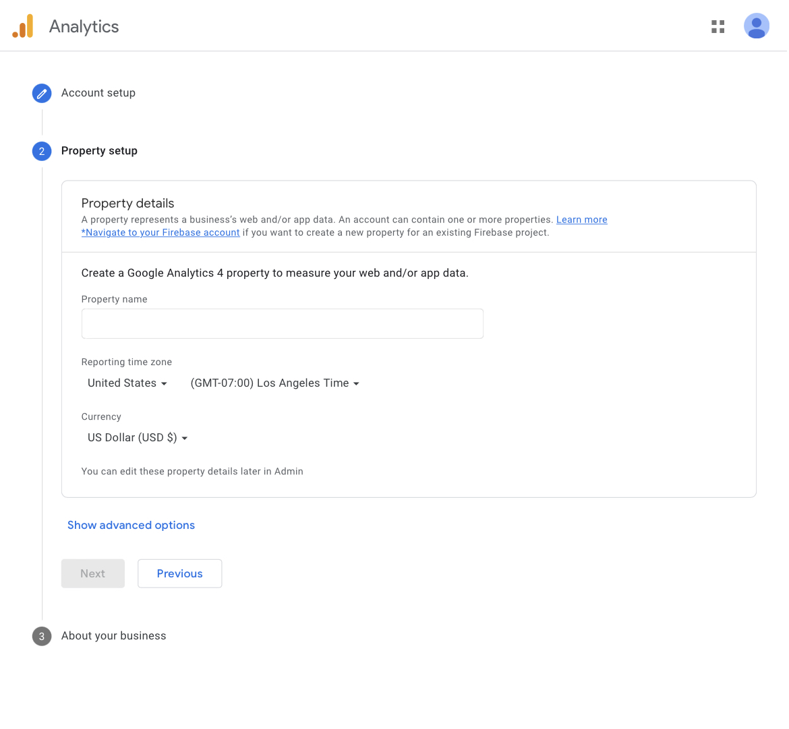Open the user account avatar
Image resolution: width=789 pixels, height=729 pixels.
756,26
